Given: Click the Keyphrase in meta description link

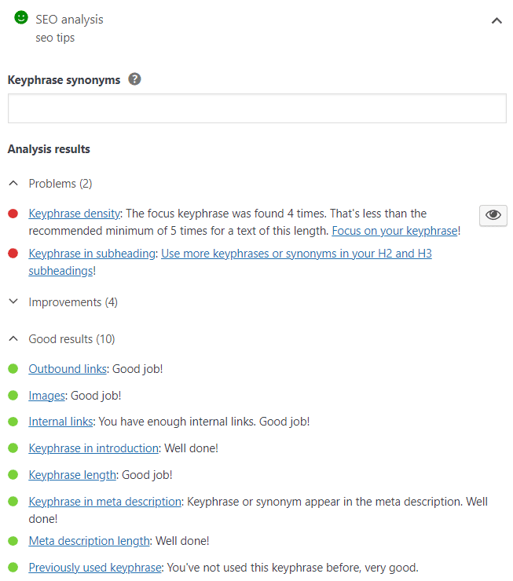Looking at the screenshot, I should pos(105,502).
